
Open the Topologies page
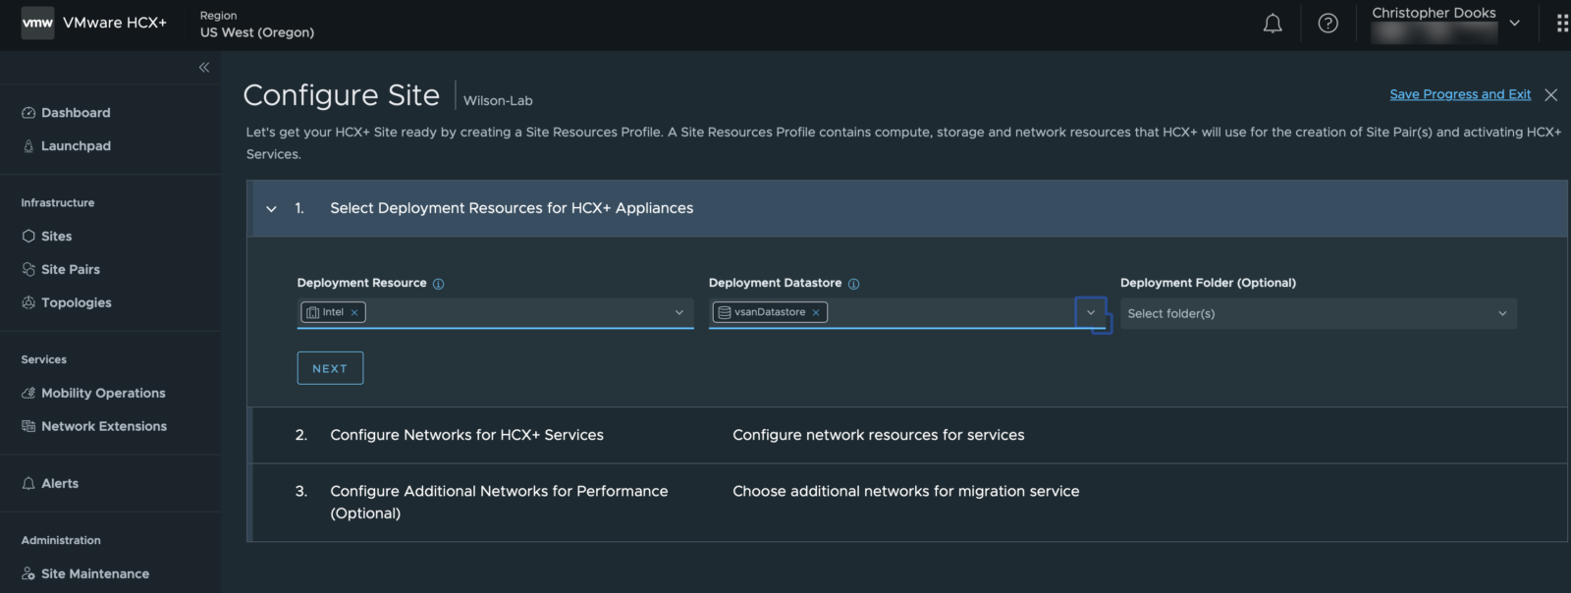pyautogui.click(x=77, y=302)
